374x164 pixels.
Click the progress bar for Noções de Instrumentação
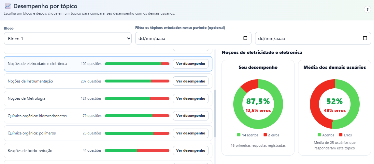point(137,81)
